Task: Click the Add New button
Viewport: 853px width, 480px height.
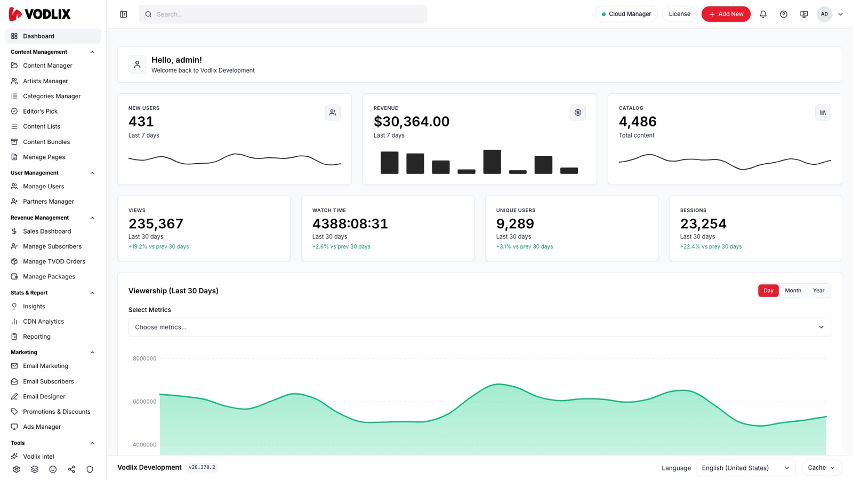Action: click(726, 14)
